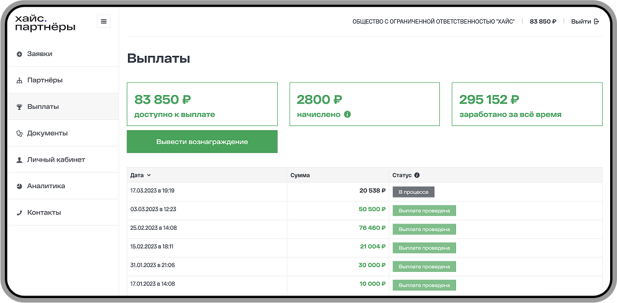Click the В процессе status badge
The height and width of the screenshot is (303, 617).
413,192
